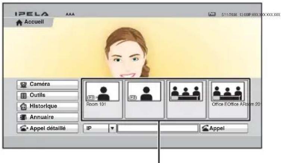Click the F1 badge on Room 101

tap(91, 98)
